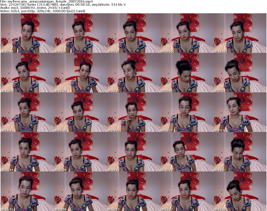Select the thumbnail stamped 00:51:23
This screenshot has height=211, width=267.
coord(133,191)
